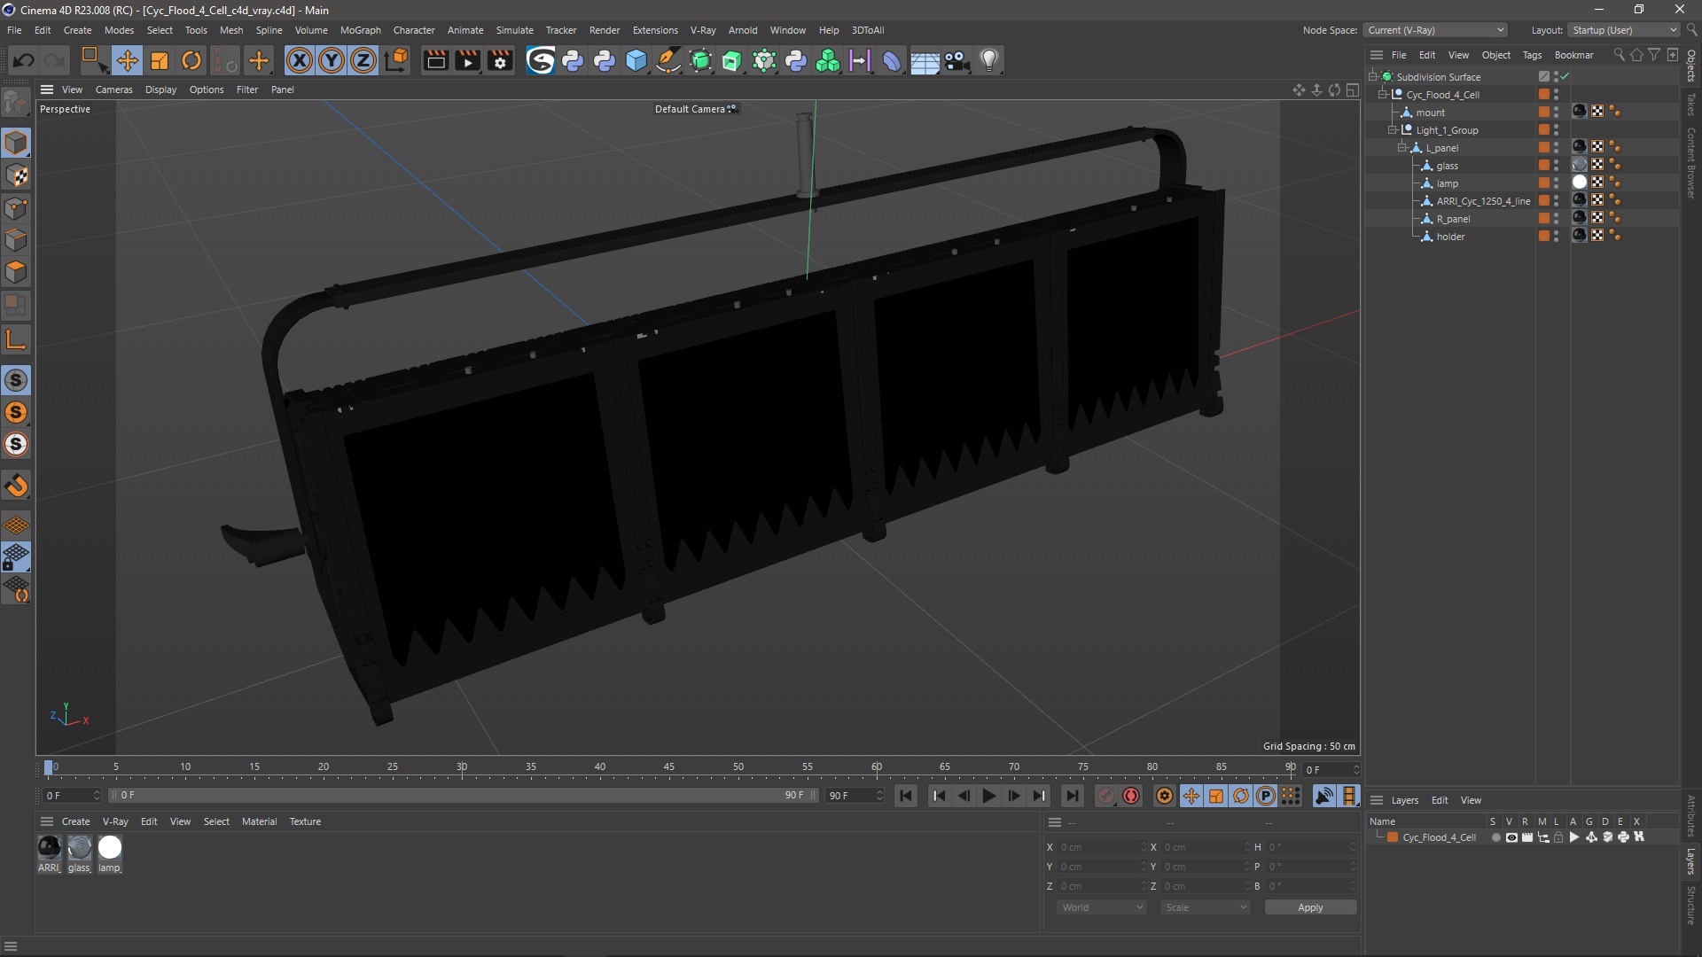Toggle visibility dots for lamp object
This screenshot has width=1702, height=957.
point(1557,183)
